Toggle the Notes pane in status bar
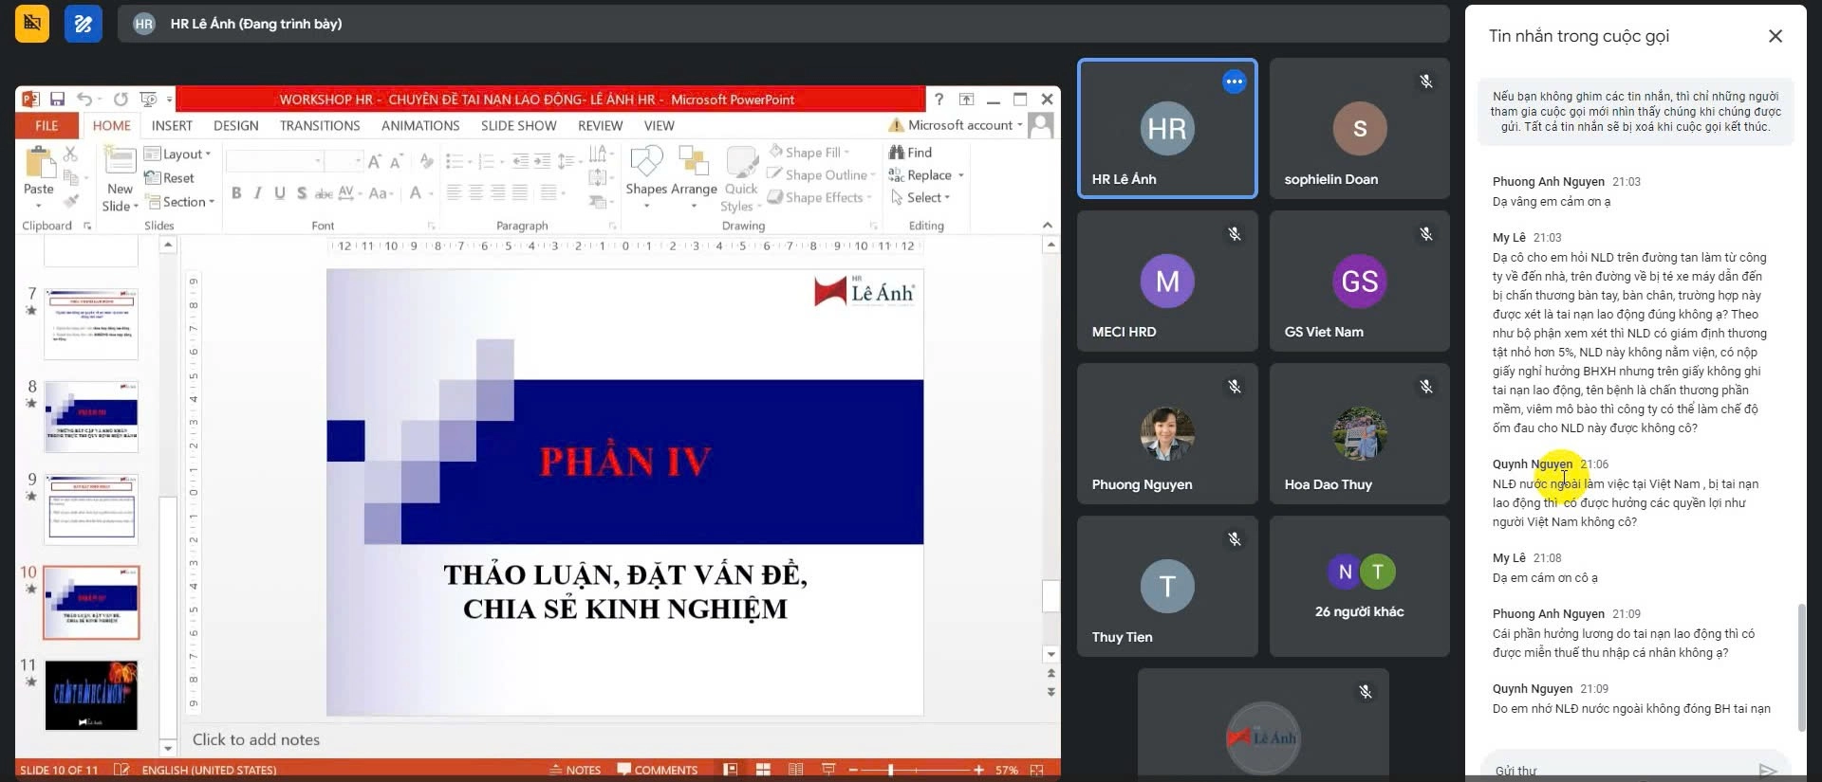This screenshot has height=782, width=1822. click(575, 770)
